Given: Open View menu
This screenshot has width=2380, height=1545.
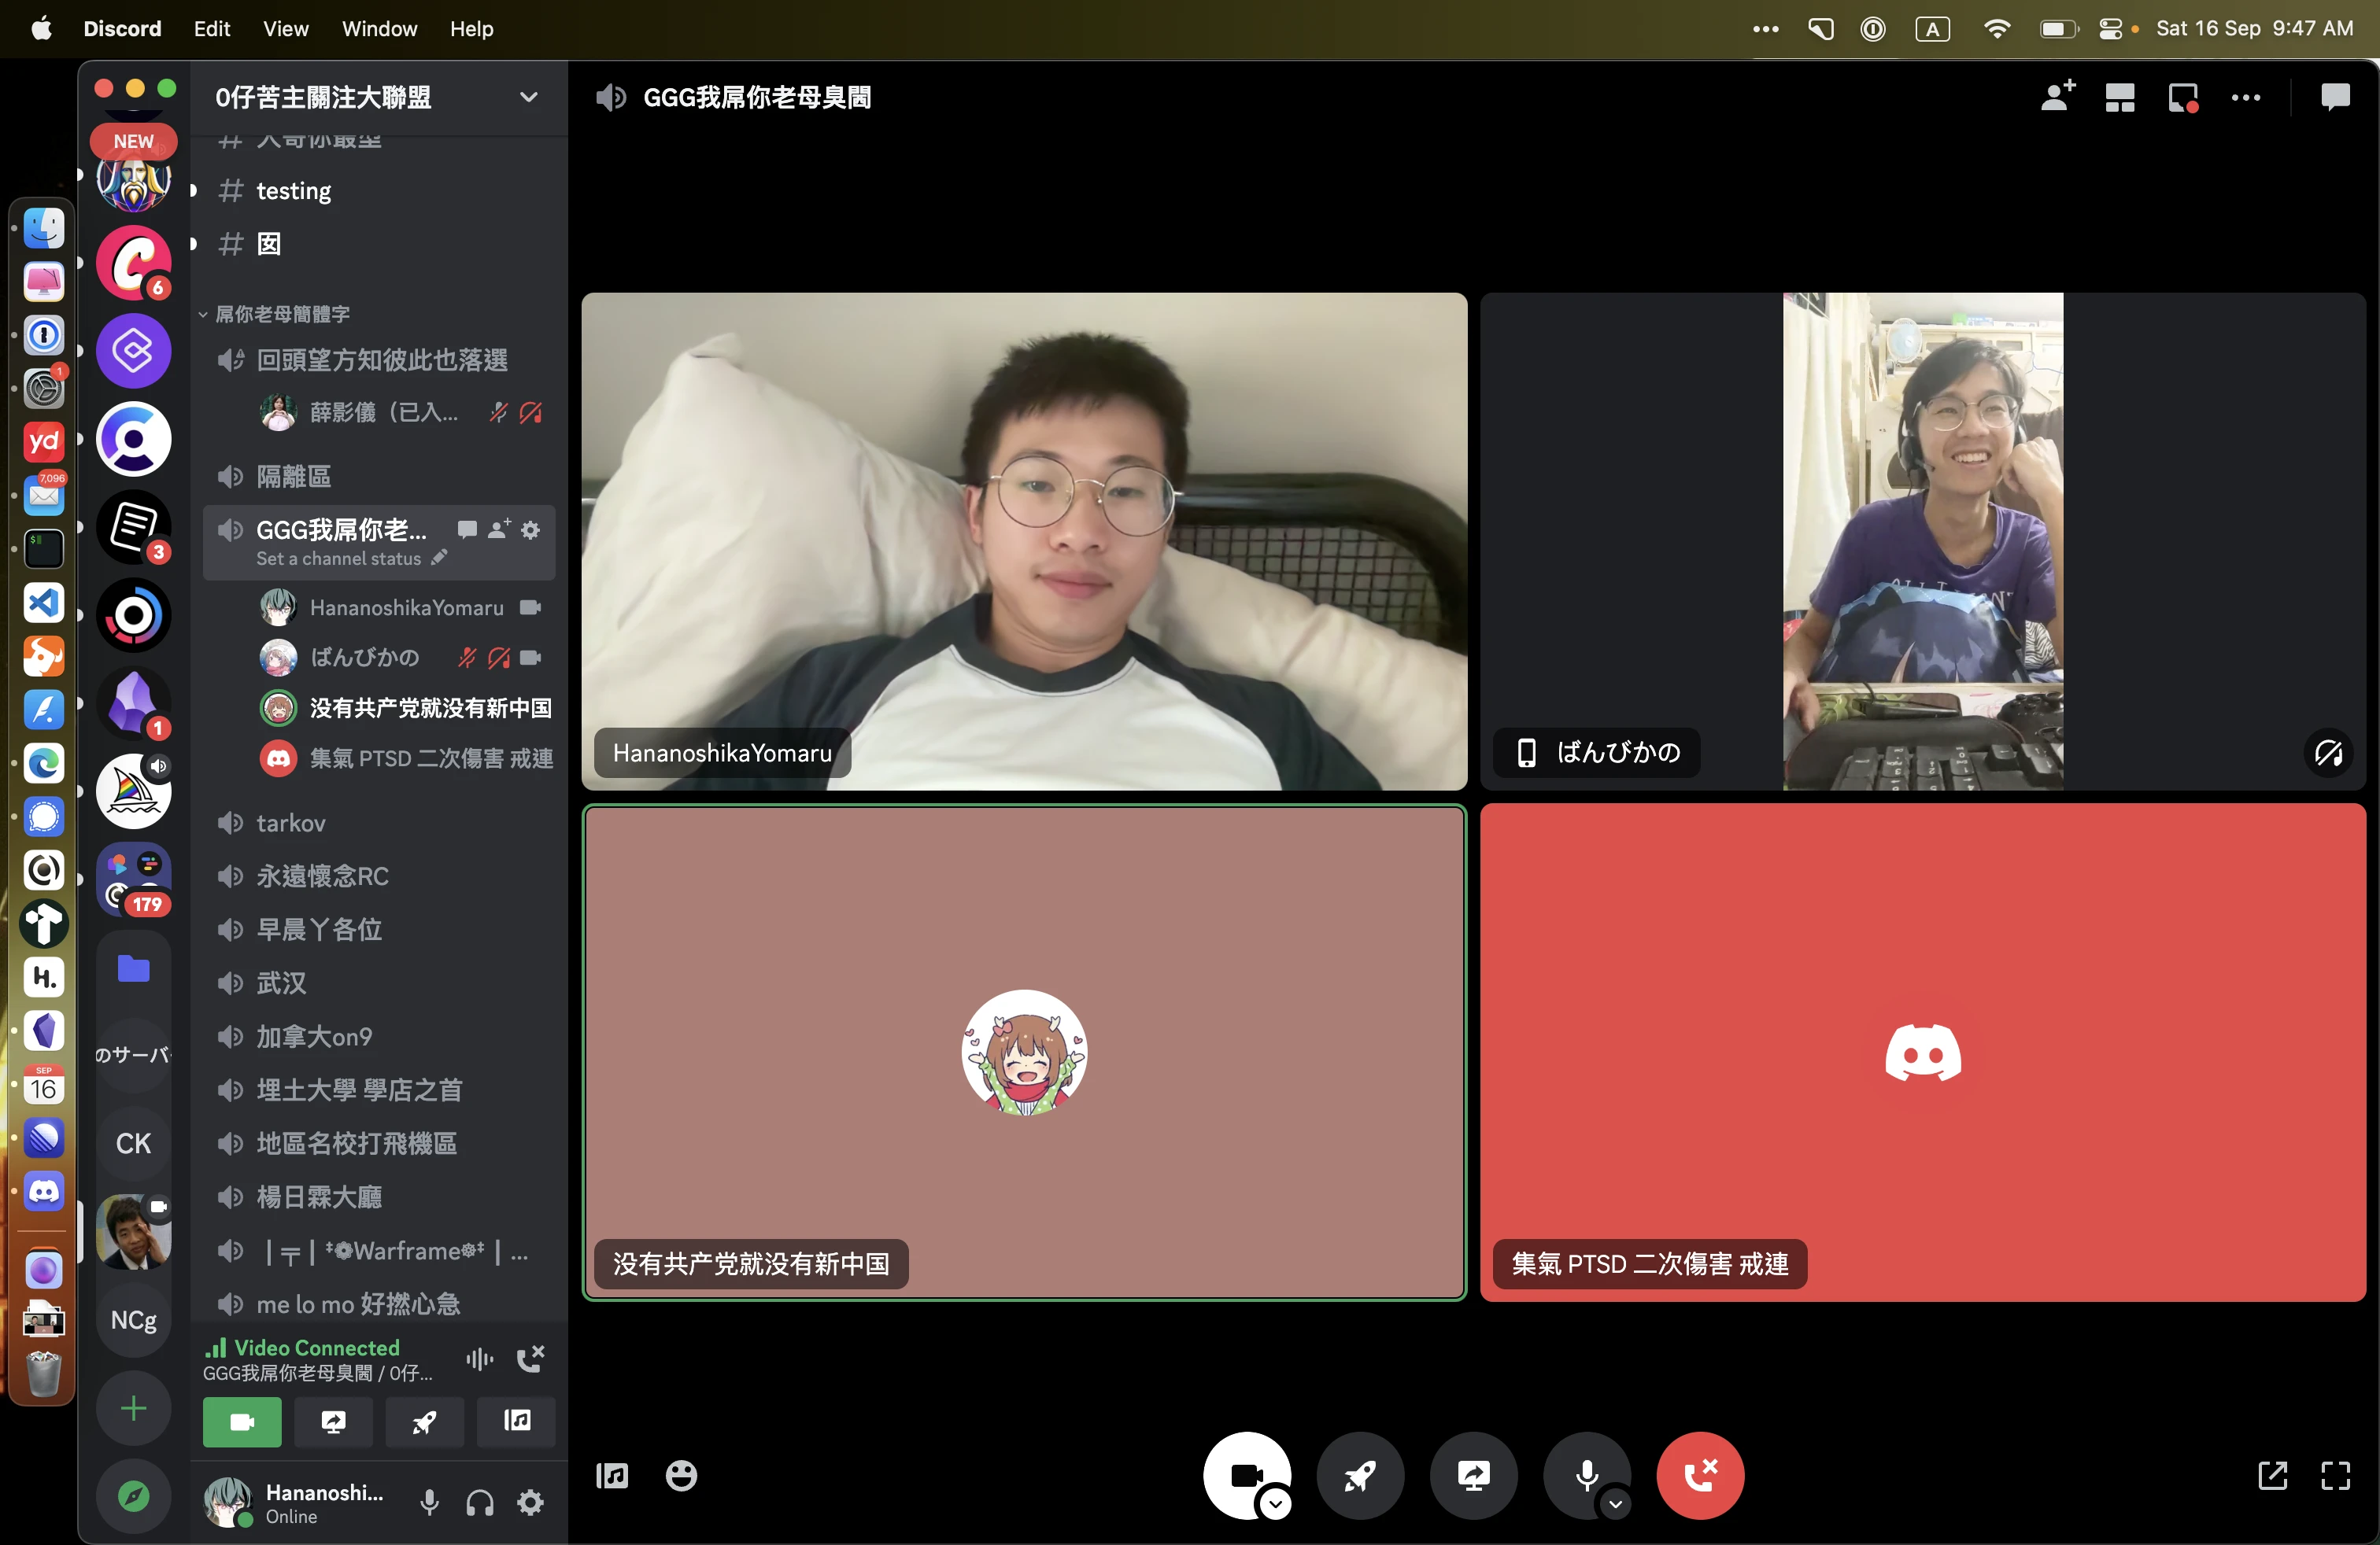Looking at the screenshot, I should (x=286, y=28).
